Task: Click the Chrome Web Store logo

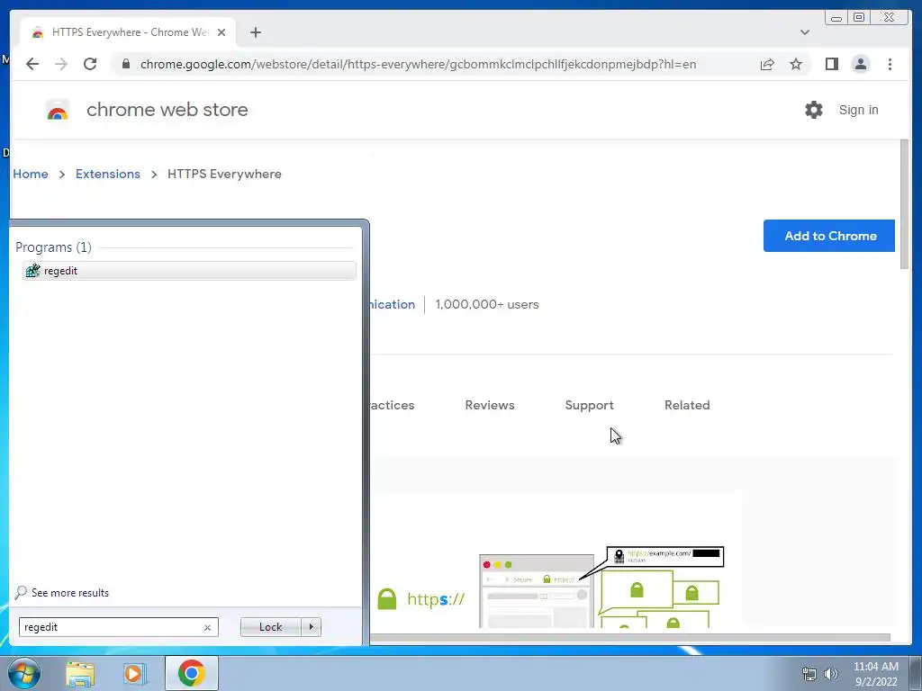Action: tap(58, 110)
